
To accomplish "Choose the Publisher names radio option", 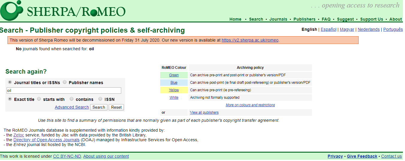I will point(65,82).
